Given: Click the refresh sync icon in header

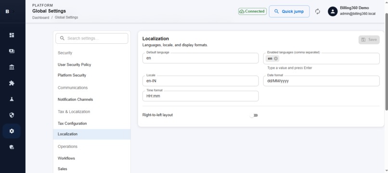Looking at the screenshot, I should coord(318,12).
